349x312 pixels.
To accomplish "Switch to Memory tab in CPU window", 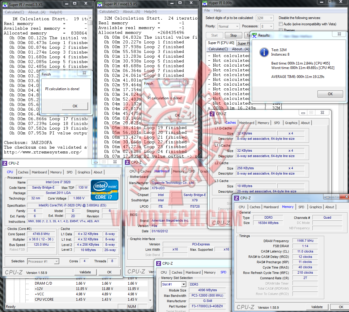I will tap(56, 172).
